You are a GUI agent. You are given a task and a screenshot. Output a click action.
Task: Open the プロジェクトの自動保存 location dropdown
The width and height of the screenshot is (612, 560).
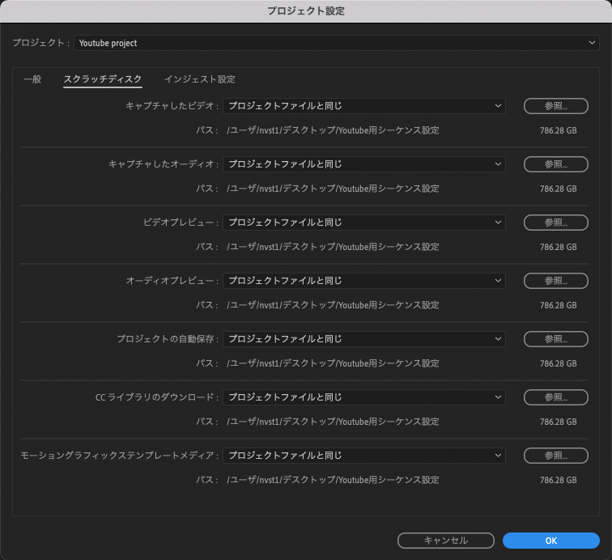click(363, 339)
